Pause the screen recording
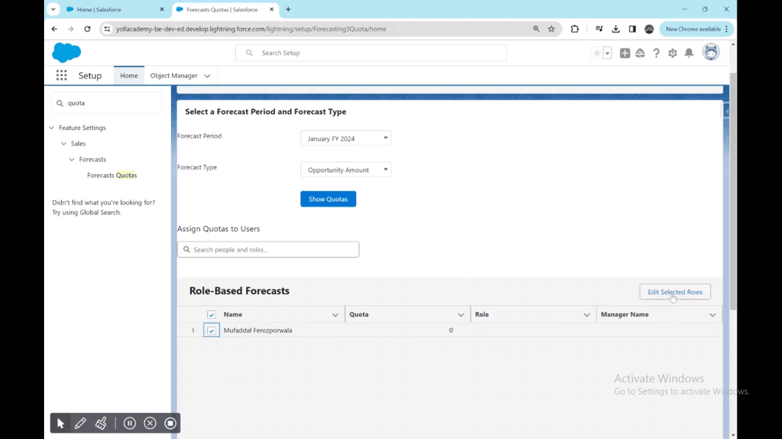 point(130,424)
